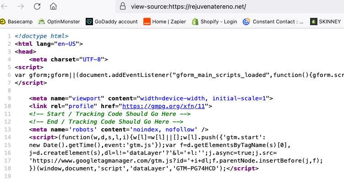
Task: Follow the gmpg.org/xfn/11 link
Action: coord(164,106)
